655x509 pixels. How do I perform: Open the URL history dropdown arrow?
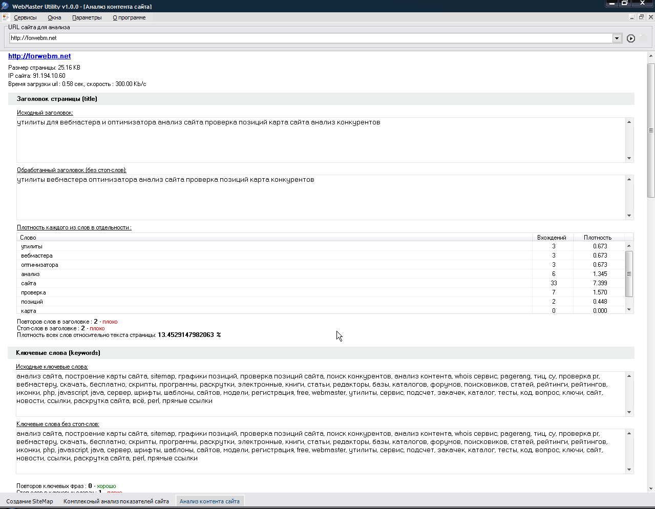[x=617, y=38]
